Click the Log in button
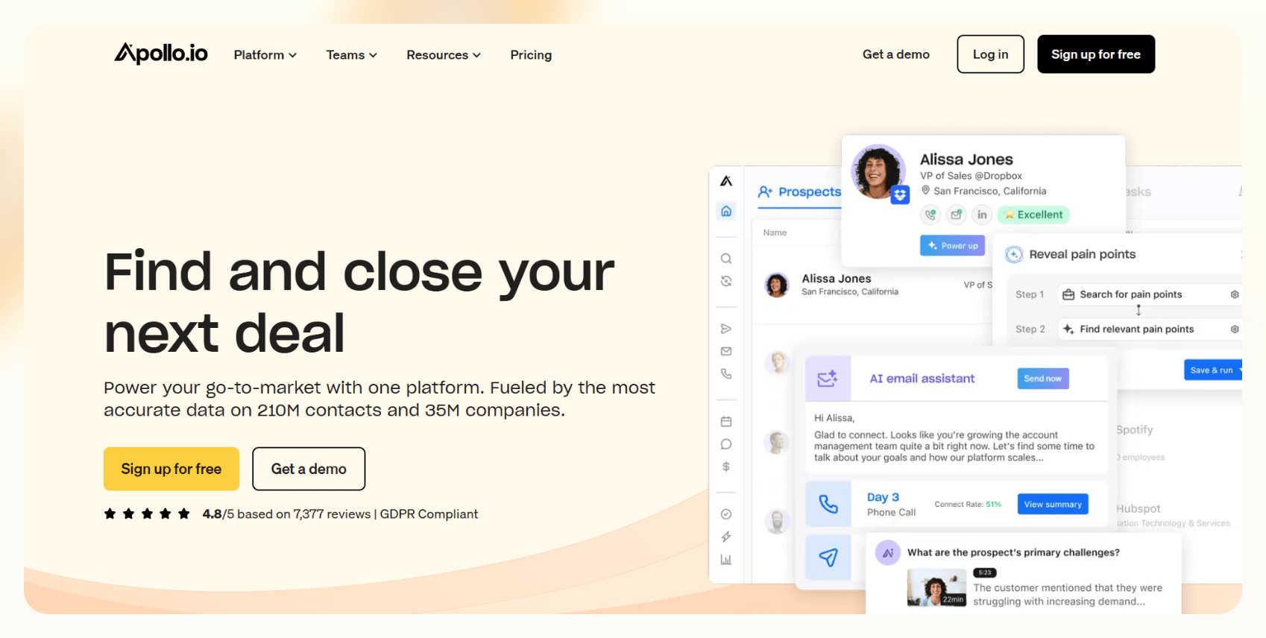The height and width of the screenshot is (638, 1266). [990, 54]
